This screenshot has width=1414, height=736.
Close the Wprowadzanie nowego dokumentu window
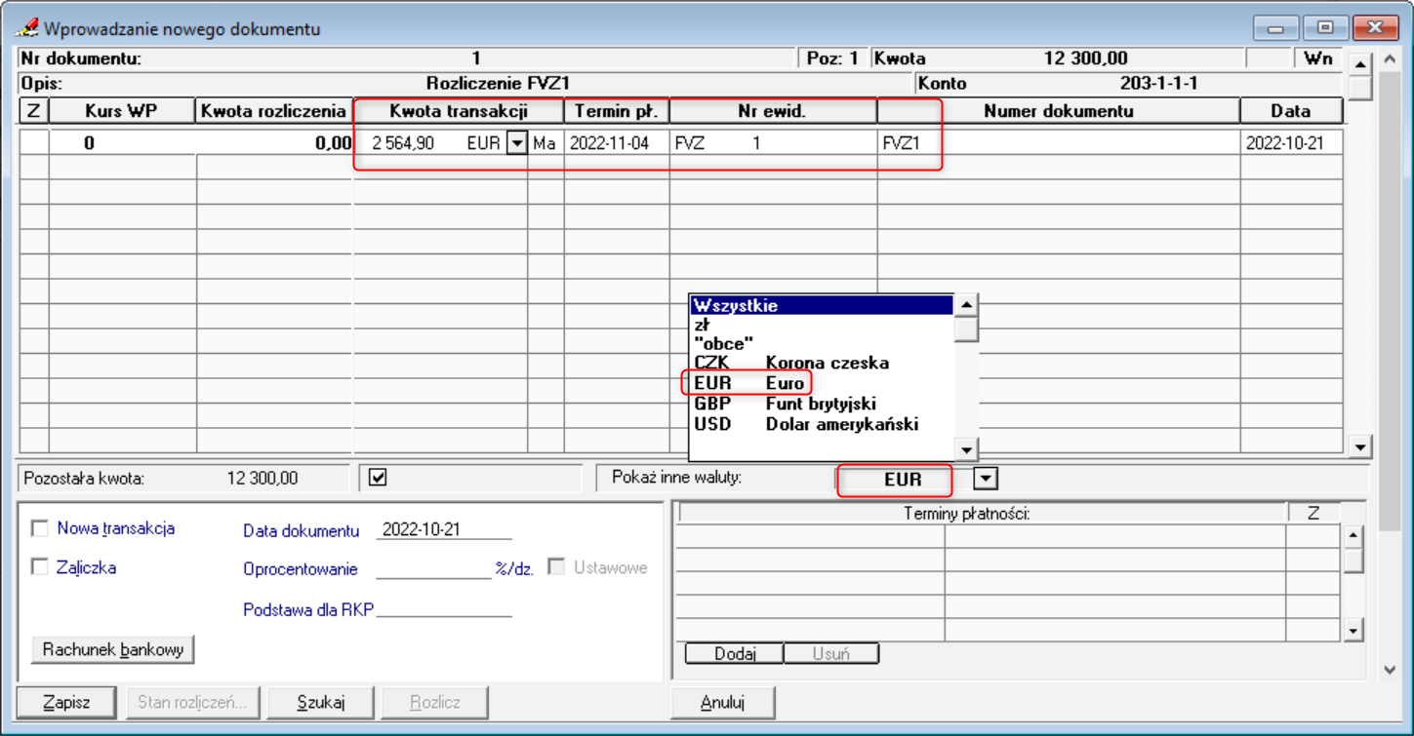[1376, 28]
